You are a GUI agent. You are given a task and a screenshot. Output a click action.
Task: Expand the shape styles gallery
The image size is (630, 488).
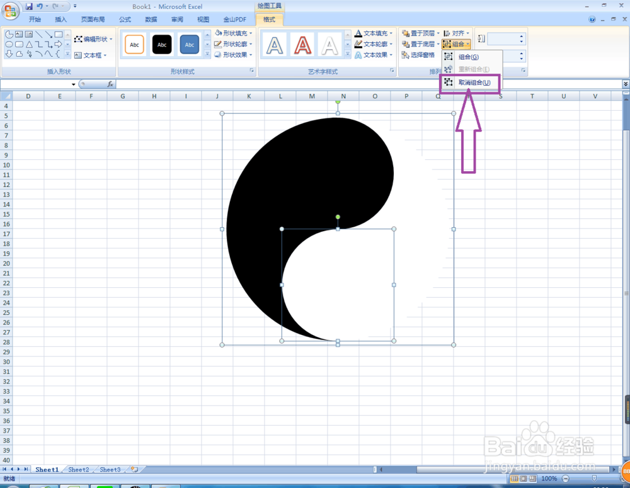(x=207, y=54)
